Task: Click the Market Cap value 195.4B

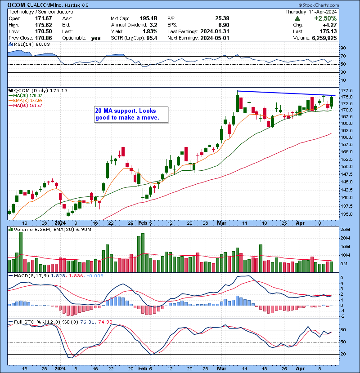Action: pos(148,18)
